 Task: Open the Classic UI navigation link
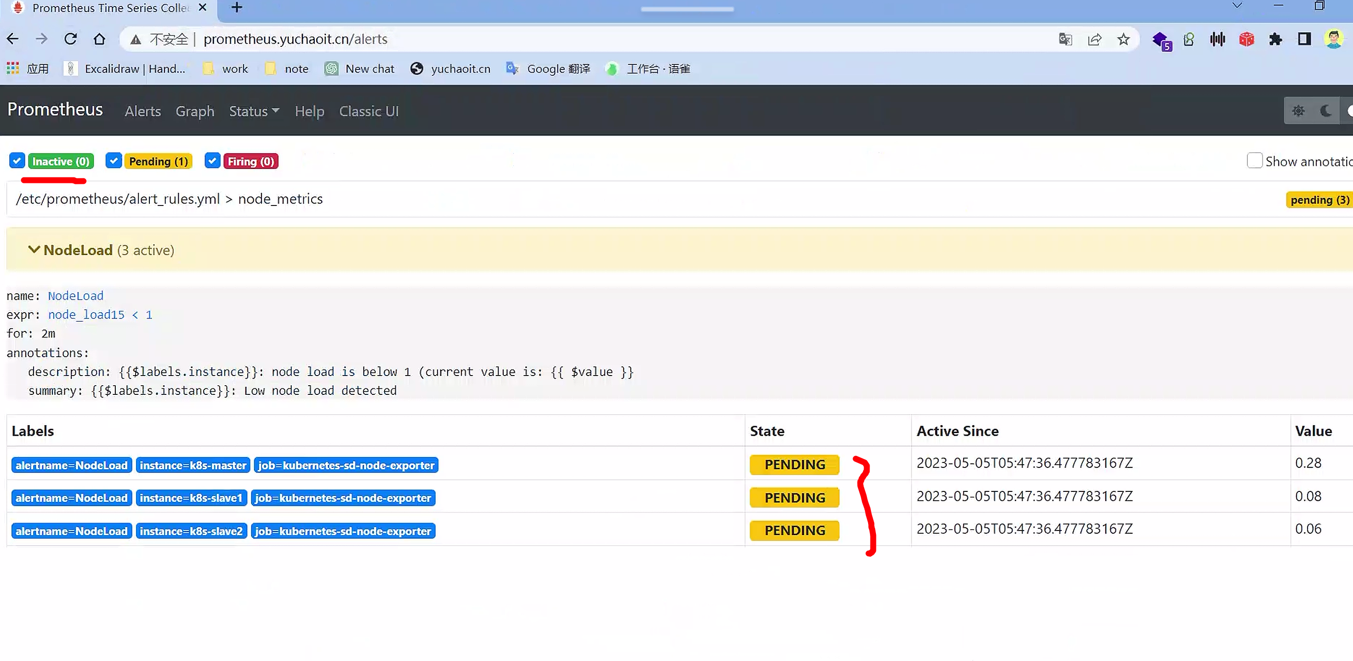click(x=369, y=111)
